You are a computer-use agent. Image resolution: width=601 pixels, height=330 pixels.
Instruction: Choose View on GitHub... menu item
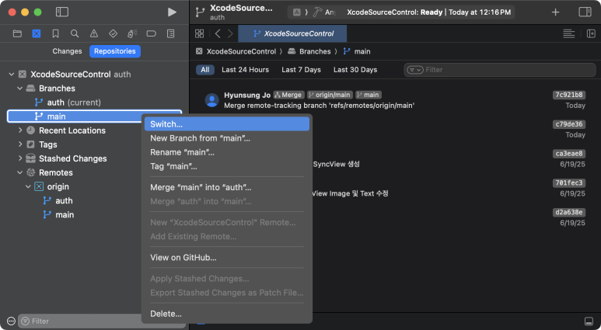(x=227, y=258)
